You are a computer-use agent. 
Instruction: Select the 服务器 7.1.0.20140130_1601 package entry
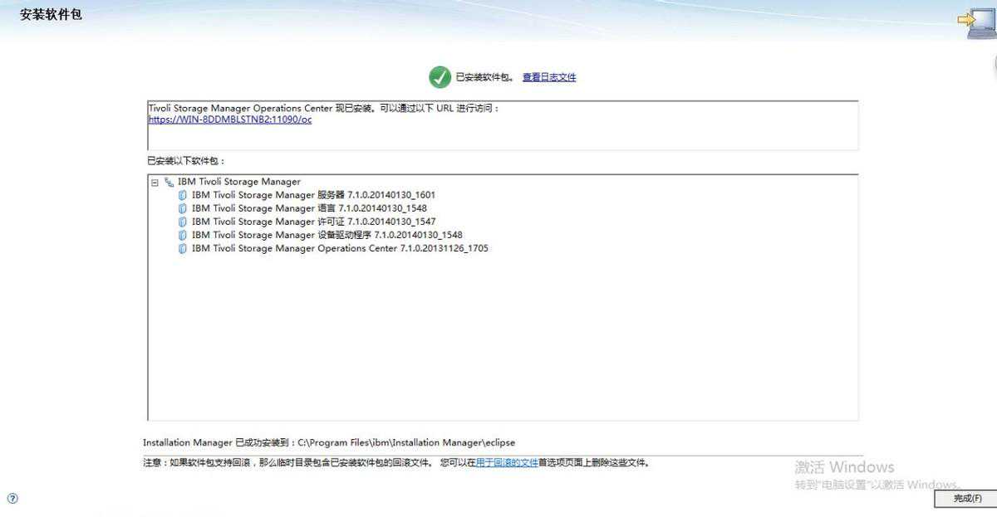(313, 195)
